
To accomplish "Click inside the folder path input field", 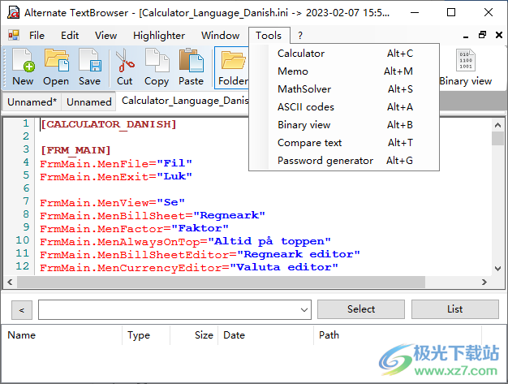I will [x=169, y=310].
